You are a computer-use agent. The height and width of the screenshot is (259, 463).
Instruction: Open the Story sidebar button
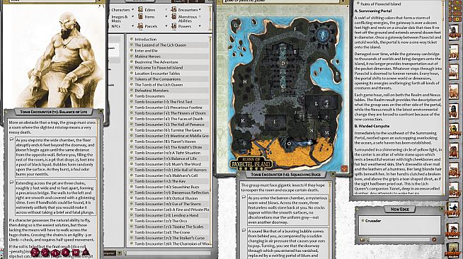point(454,92)
